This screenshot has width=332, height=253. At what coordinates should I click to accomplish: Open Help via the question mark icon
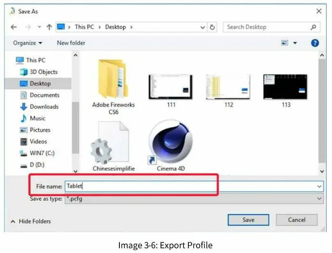(314, 42)
